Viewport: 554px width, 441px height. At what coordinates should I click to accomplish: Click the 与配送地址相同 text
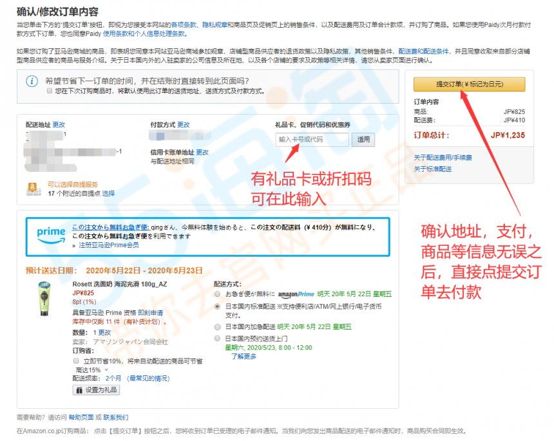pos(173,162)
